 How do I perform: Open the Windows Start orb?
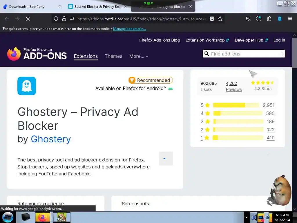click(8, 217)
